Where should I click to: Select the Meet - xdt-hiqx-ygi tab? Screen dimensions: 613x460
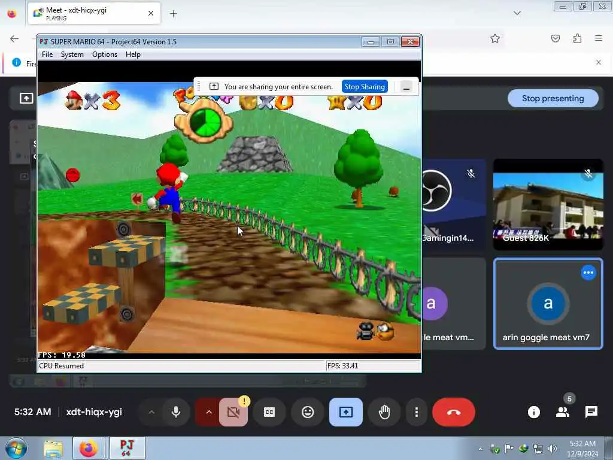point(94,13)
